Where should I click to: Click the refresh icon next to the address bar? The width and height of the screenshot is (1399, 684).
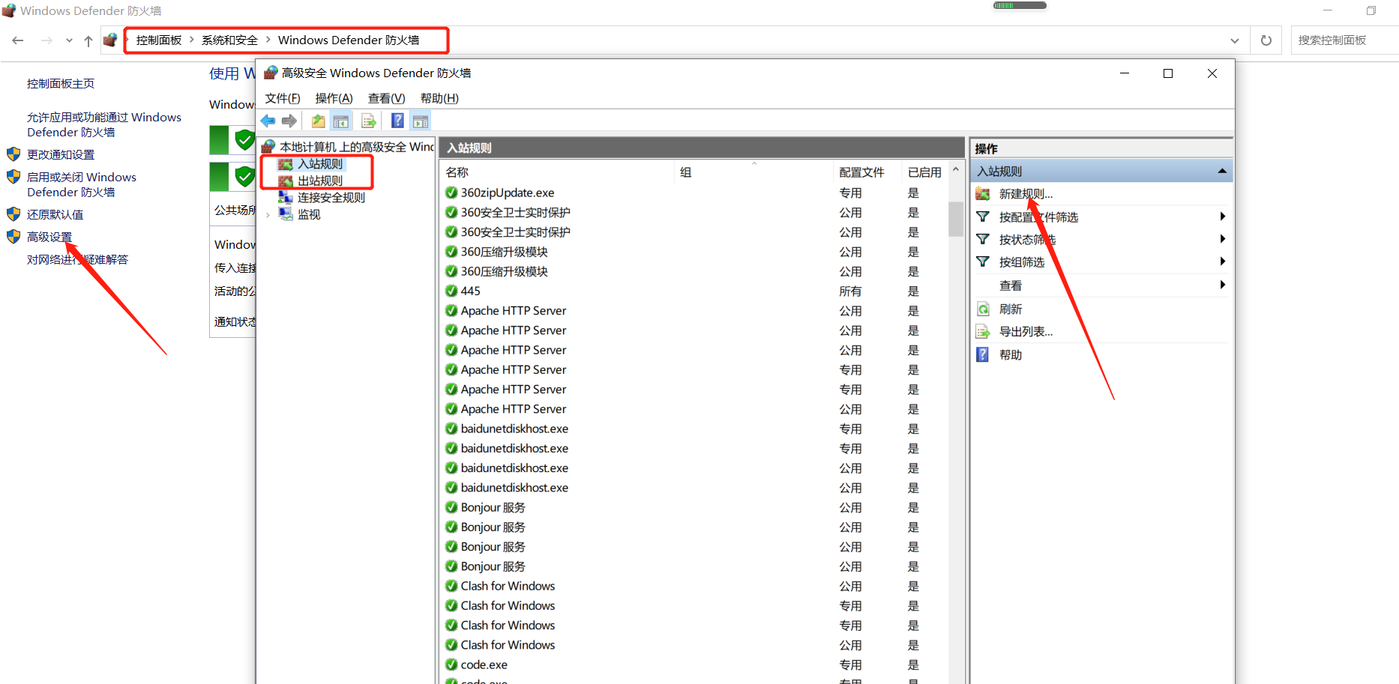point(1266,40)
